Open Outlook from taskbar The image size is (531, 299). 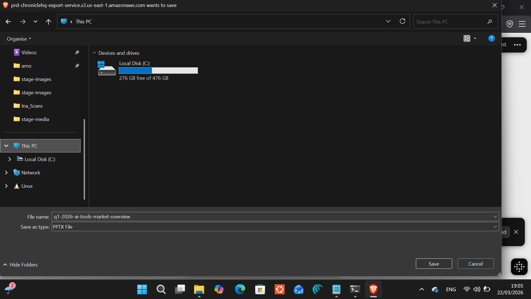click(x=299, y=290)
